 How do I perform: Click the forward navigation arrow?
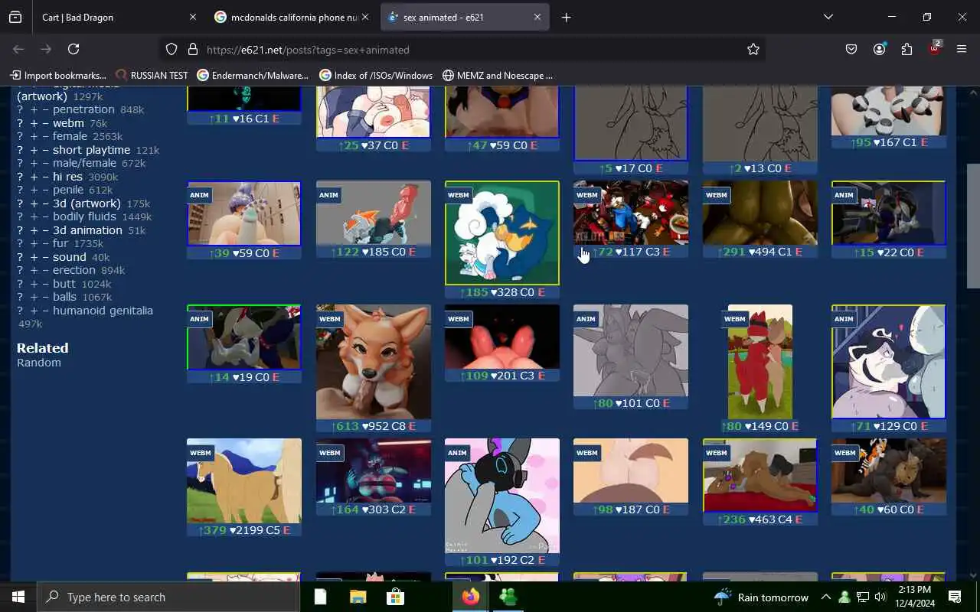(x=46, y=49)
